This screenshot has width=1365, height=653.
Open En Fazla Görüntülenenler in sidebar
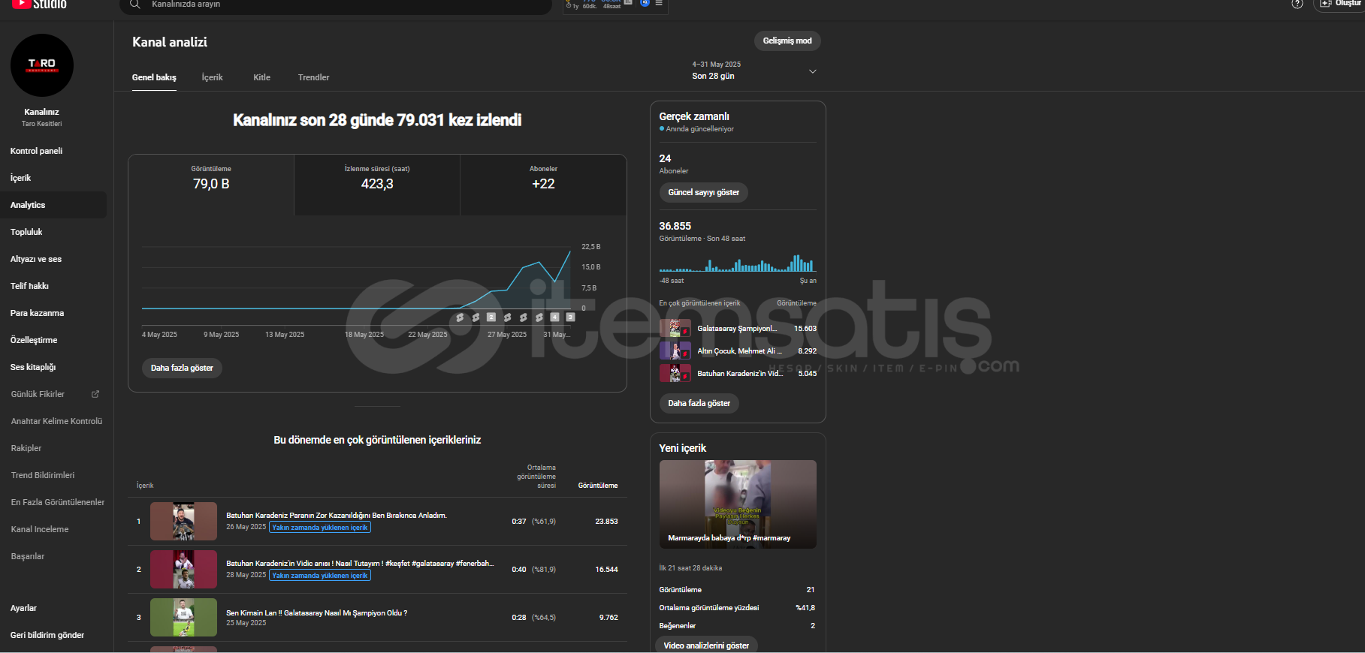coord(53,502)
